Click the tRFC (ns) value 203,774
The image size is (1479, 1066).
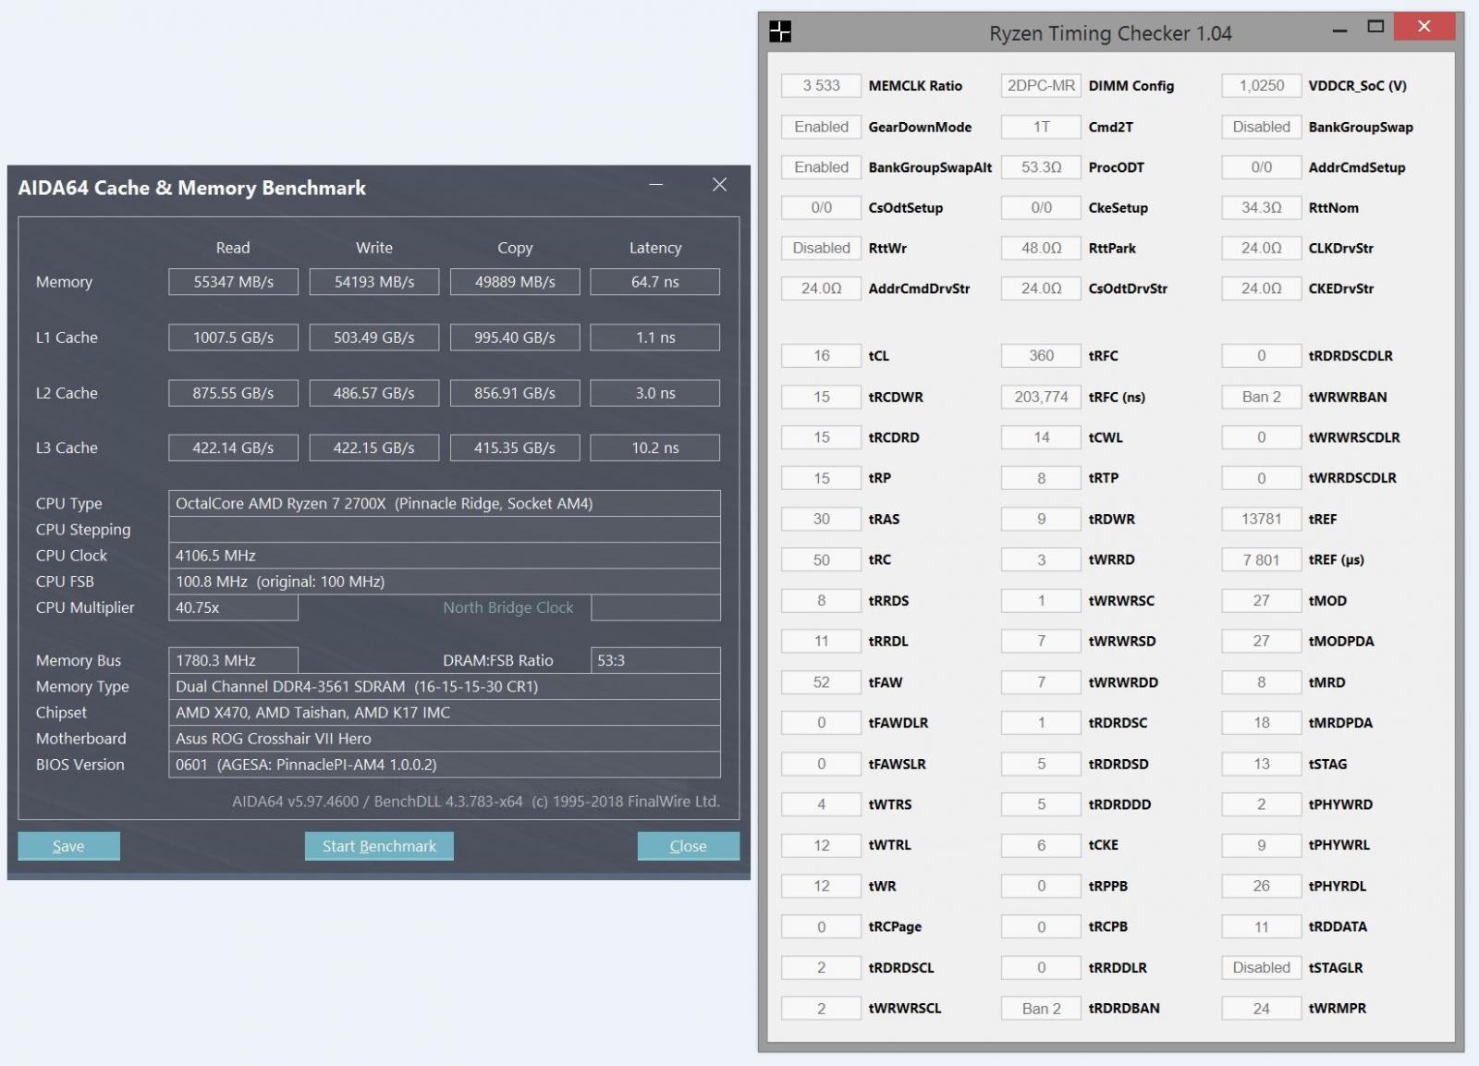[x=1041, y=397]
